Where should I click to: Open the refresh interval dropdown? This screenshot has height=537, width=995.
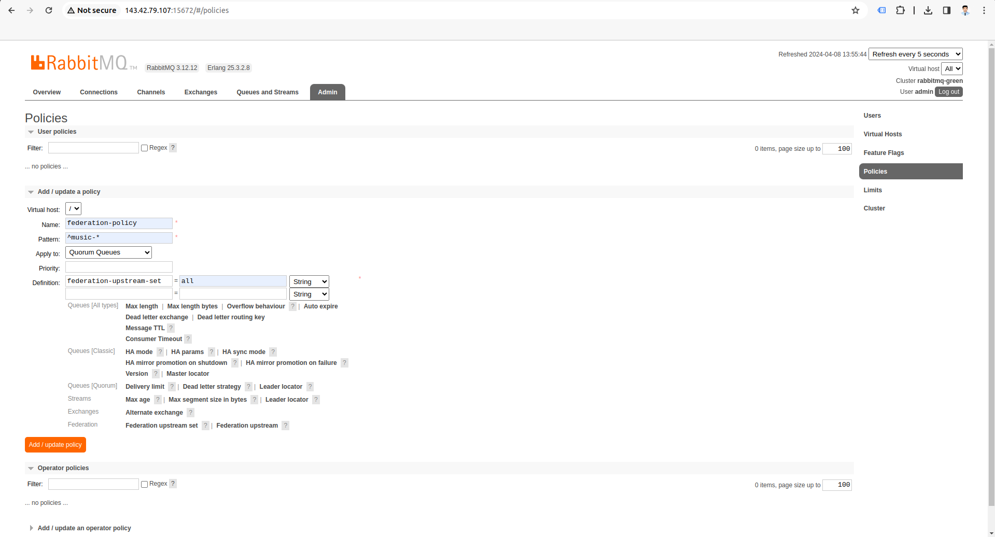915,54
